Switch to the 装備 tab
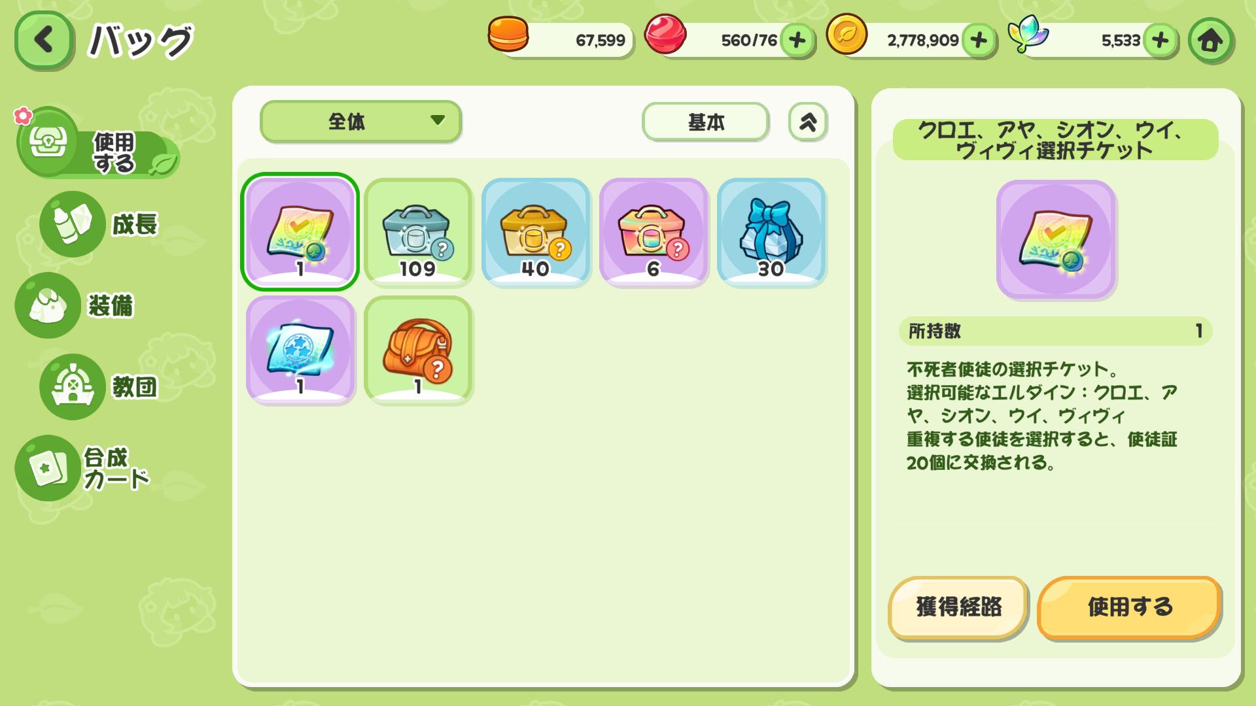 point(75,305)
